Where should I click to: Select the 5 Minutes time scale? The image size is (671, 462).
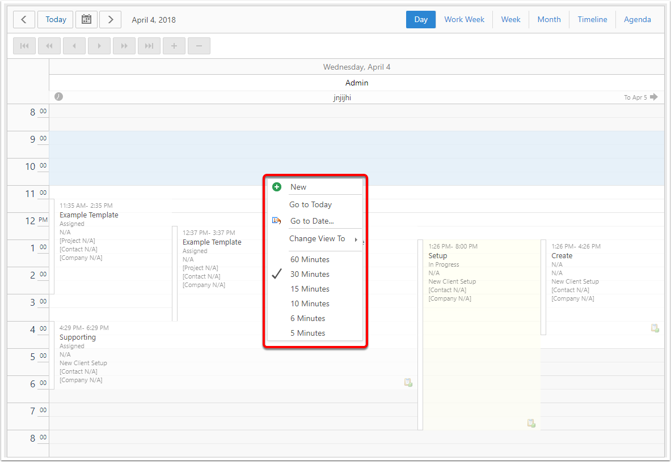[315, 333]
